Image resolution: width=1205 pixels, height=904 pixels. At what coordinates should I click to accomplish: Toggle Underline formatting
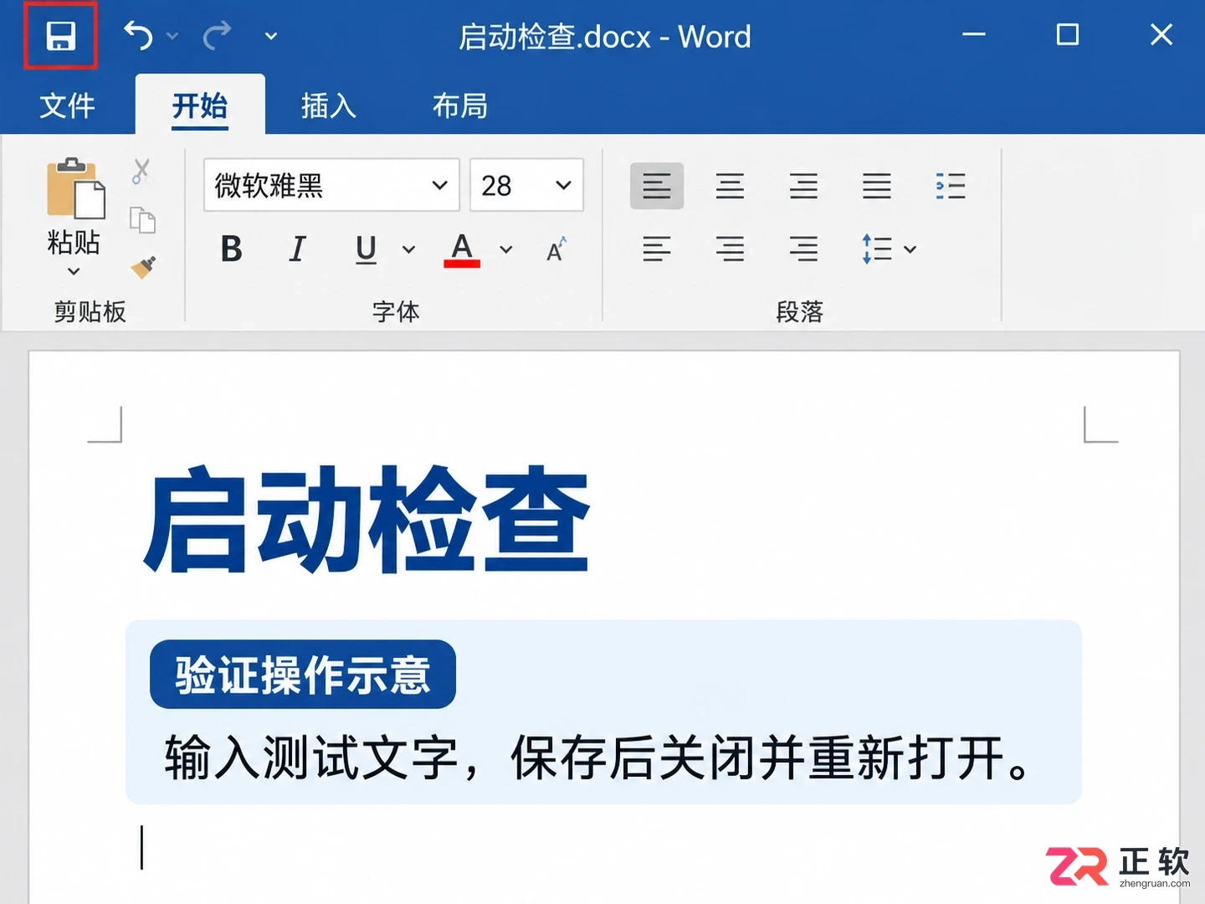(x=366, y=249)
